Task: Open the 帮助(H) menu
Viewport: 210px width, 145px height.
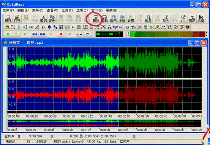Action: (112, 10)
